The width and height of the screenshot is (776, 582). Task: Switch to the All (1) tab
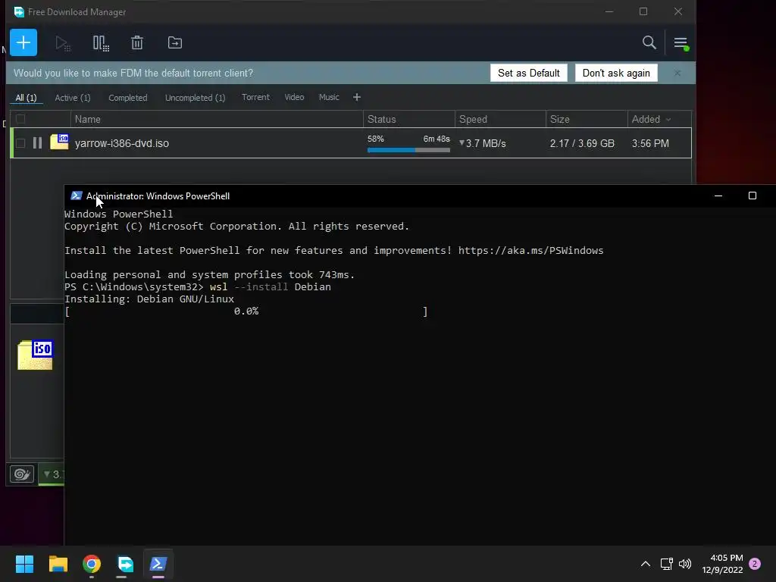point(27,98)
